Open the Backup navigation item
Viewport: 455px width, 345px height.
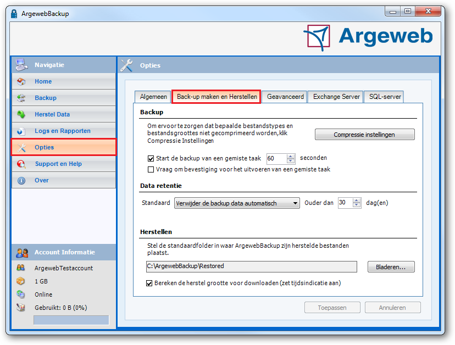(64, 98)
